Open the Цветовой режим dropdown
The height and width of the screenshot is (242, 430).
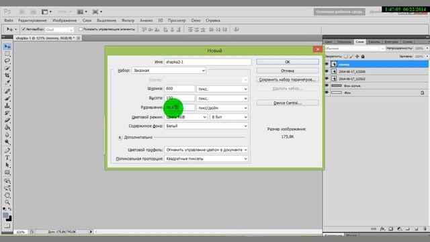click(x=185, y=117)
